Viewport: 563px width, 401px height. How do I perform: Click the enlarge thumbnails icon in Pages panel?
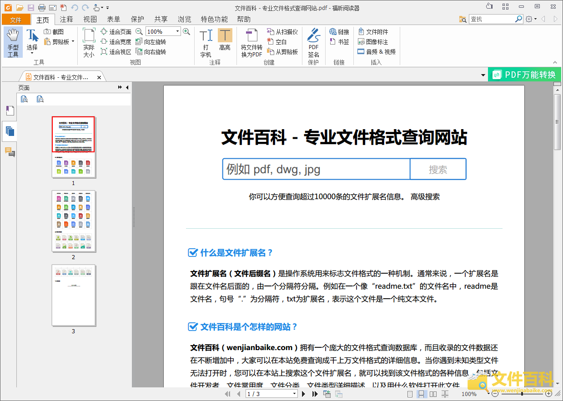coord(25,99)
